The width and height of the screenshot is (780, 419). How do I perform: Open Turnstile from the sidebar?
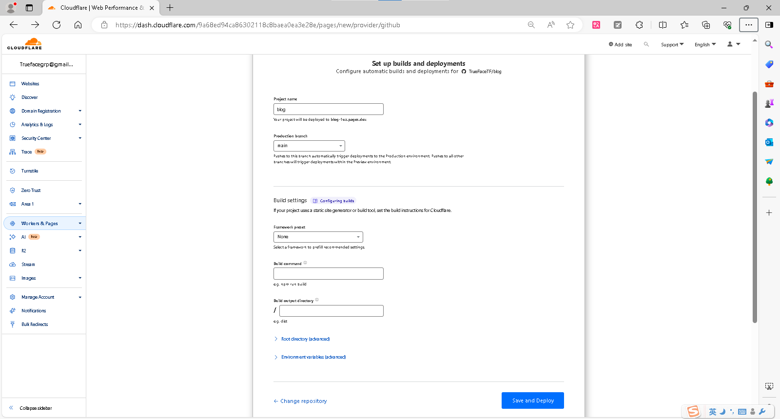coord(30,171)
